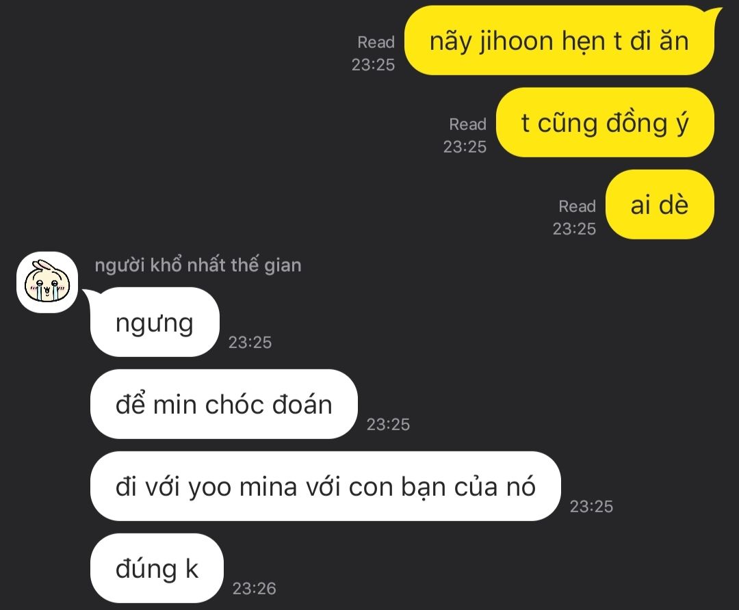Open the crying bunny profile avatar

click(x=47, y=282)
